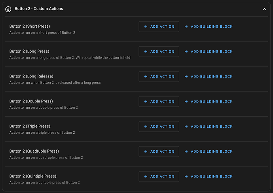
Task: Add action for Button 2 Quadruple Press
Action: pos(159,151)
